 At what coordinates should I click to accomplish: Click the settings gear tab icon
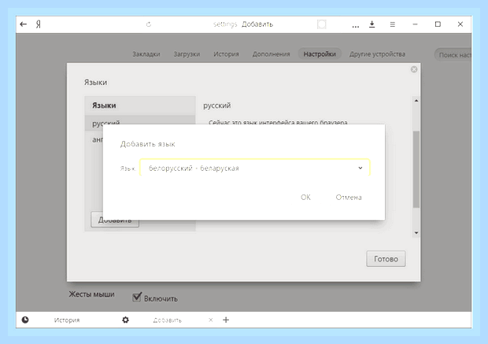125,320
